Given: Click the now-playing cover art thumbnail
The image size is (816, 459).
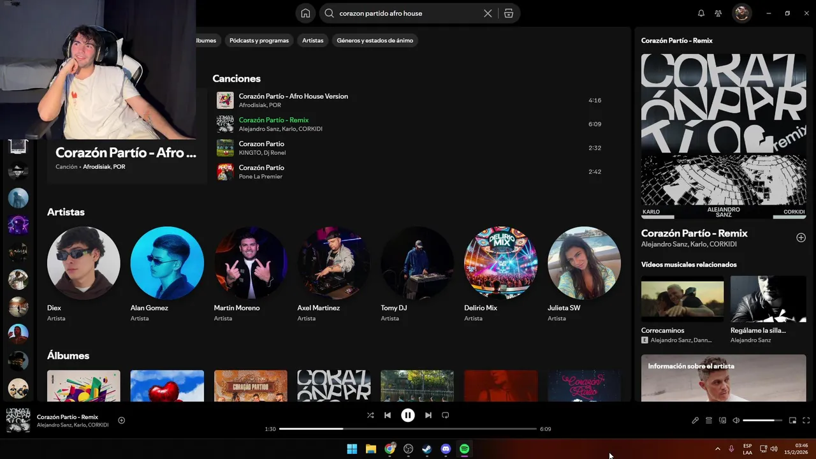Looking at the screenshot, I should pos(18,420).
